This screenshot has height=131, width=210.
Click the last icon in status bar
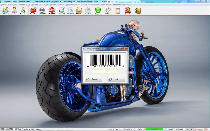click(x=207, y=129)
